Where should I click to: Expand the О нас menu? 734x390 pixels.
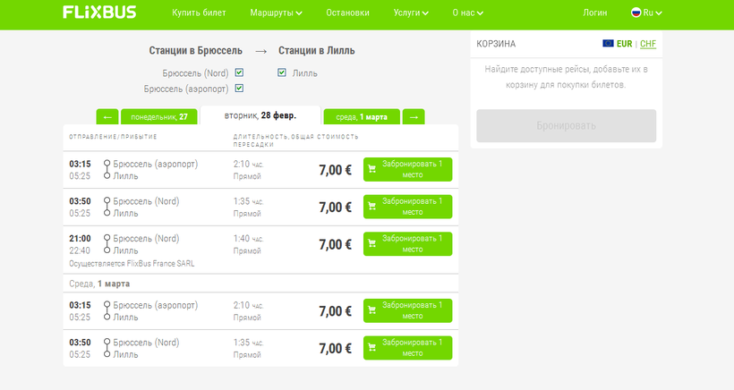467,13
